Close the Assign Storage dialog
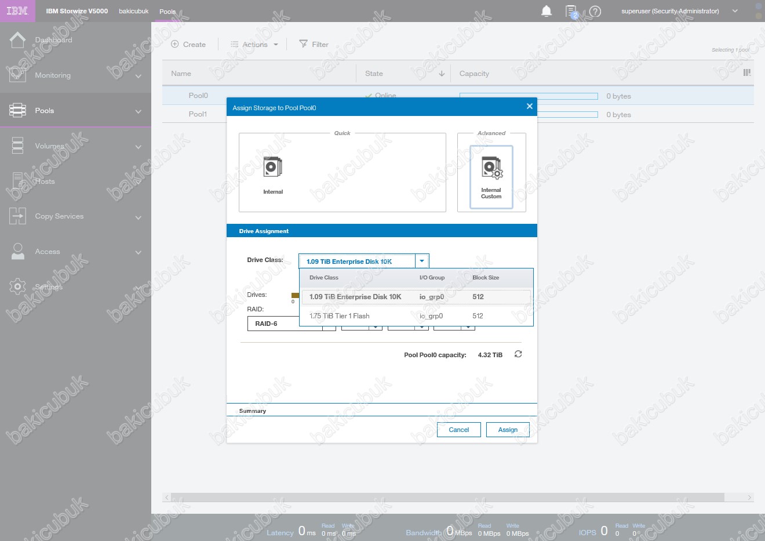 tap(529, 106)
